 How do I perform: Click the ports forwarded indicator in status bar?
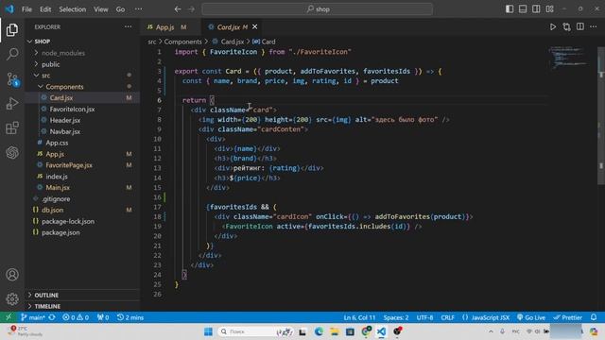[x=103, y=317]
